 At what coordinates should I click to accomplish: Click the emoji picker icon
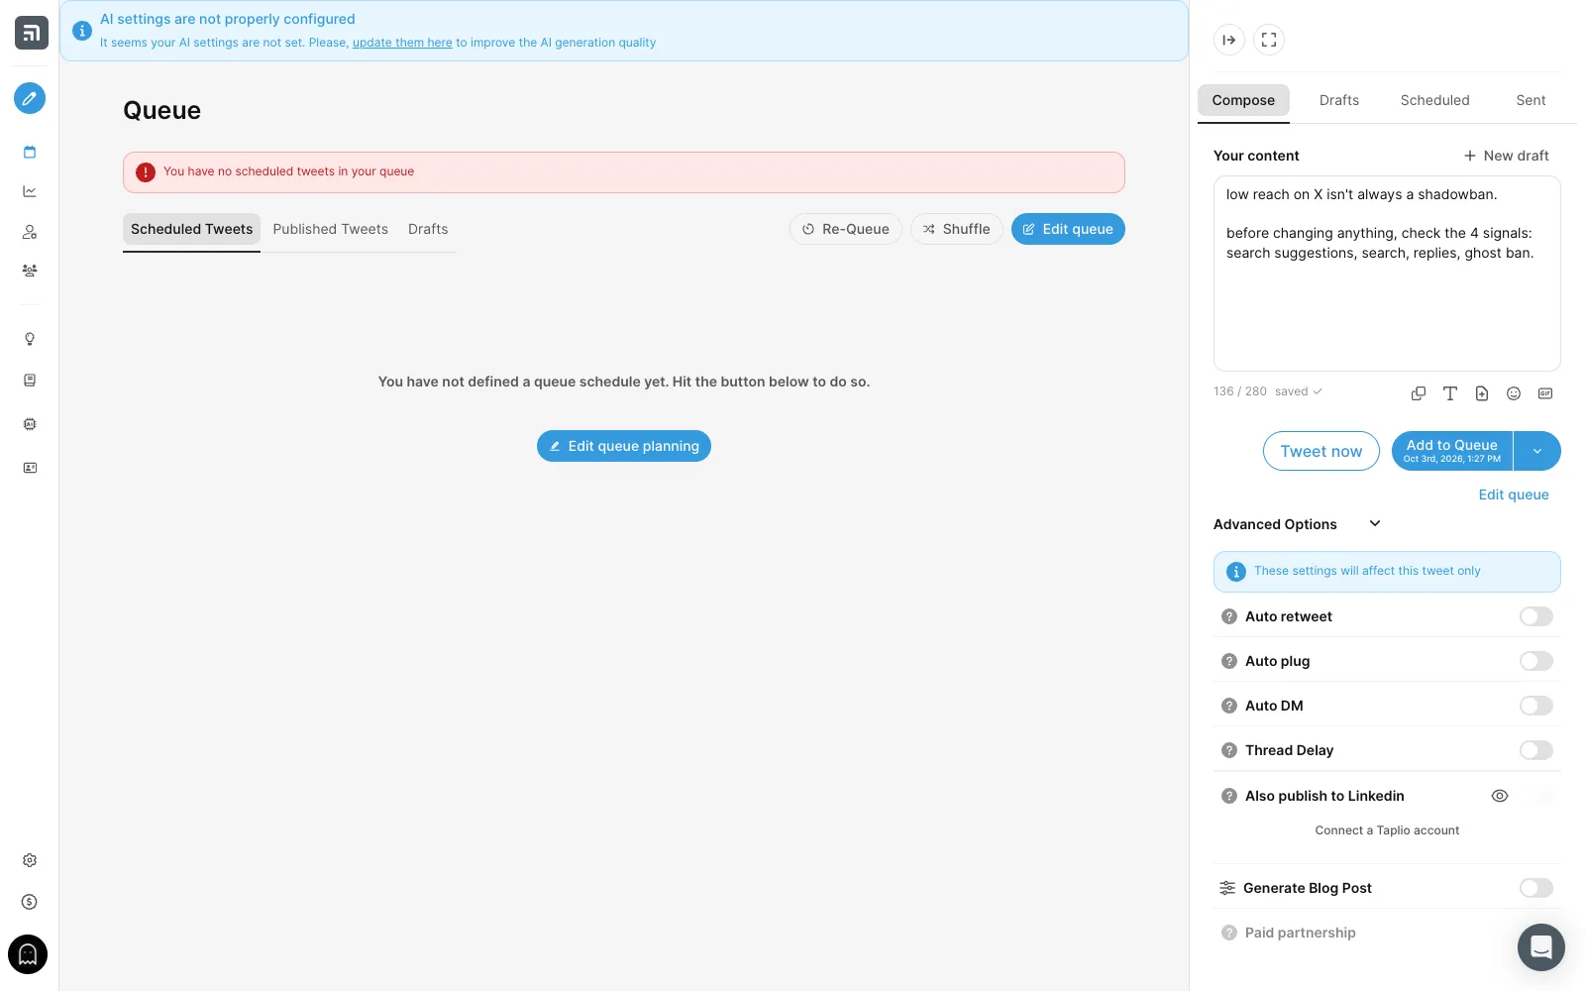click(1514, 393)
